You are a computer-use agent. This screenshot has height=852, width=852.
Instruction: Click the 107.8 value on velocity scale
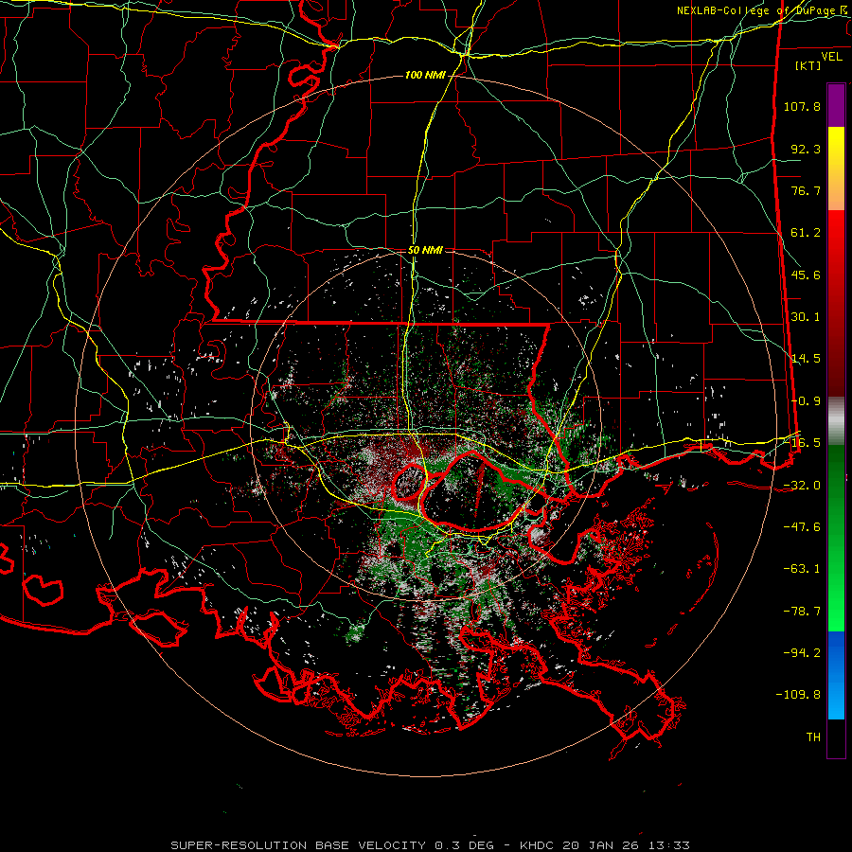[802, 106]
